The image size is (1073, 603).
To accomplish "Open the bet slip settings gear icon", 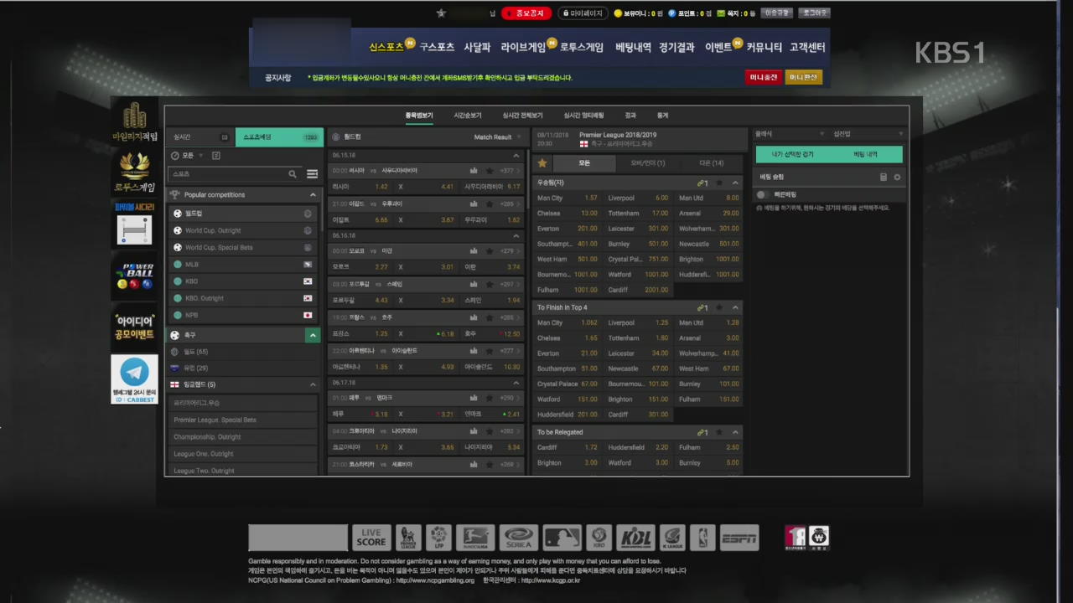I will tap(897, 178).
